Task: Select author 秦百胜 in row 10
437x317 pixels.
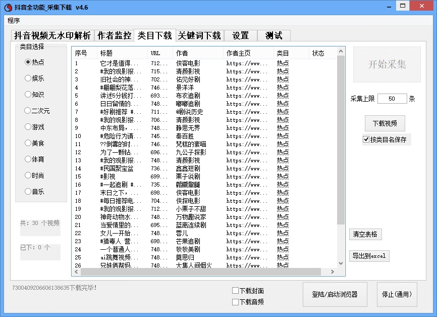Action: click(x=185, y=137)
